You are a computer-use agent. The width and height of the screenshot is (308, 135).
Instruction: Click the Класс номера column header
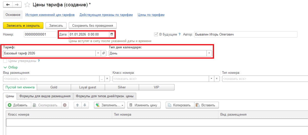click(x=59, y=114)
